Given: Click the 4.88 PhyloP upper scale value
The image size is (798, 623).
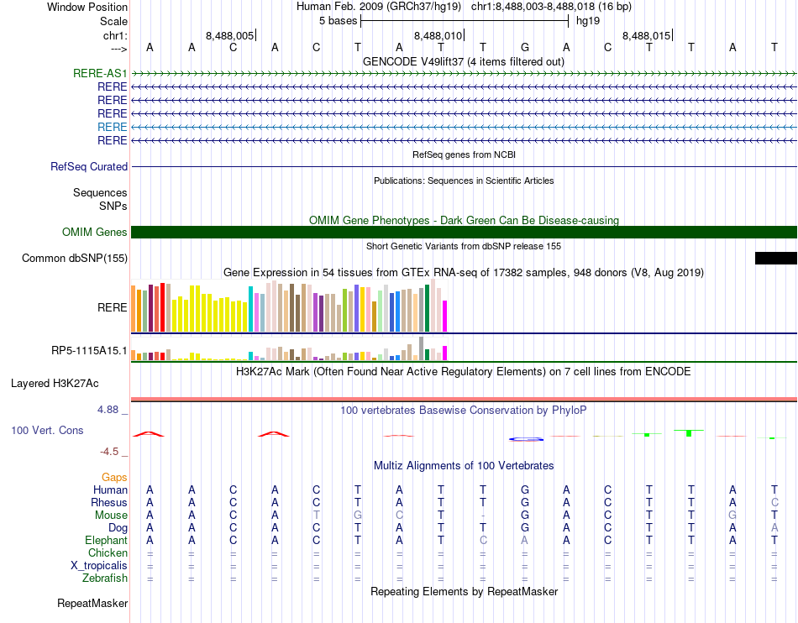Looking at the screenshot, I should click(108, 410).
